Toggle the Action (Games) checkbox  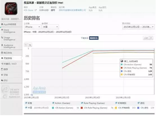pyautogui.click(x=53, y=103)
